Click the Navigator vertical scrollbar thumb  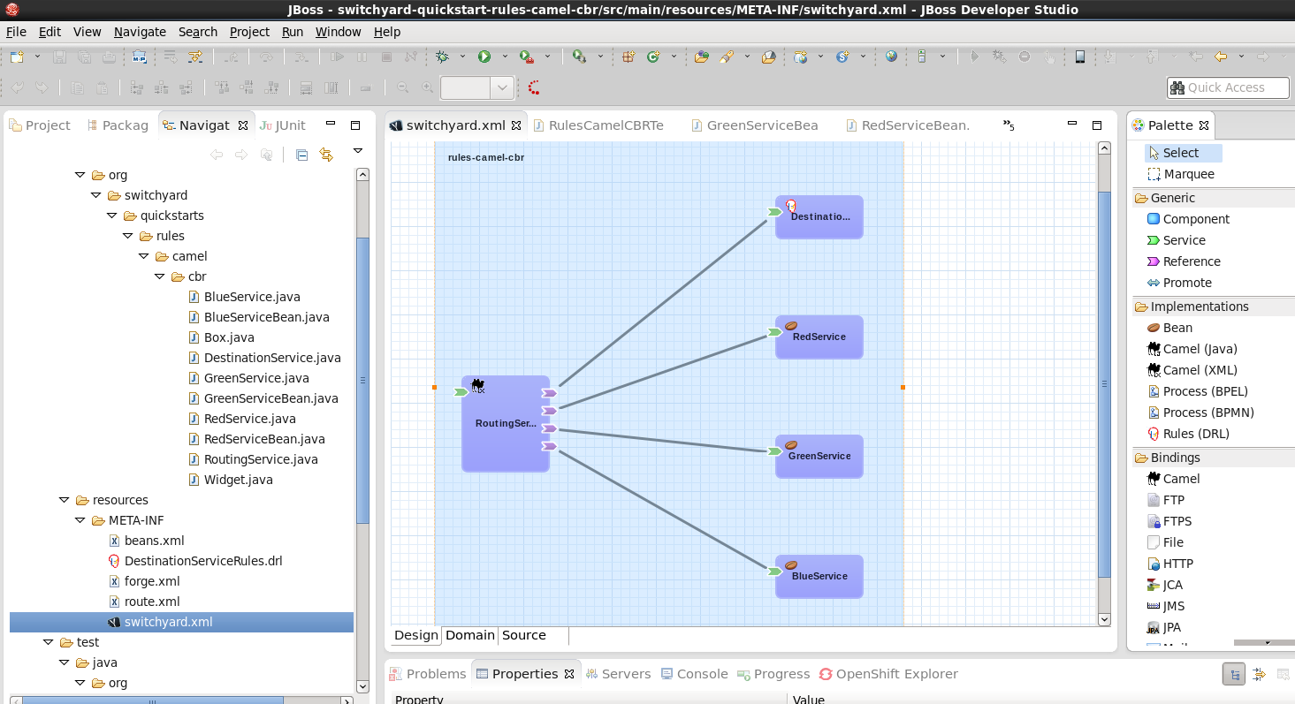click(362, 380)
